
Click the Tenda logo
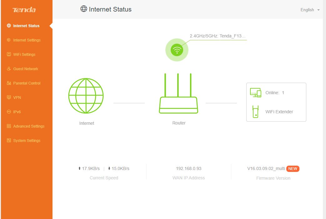(x=24, y=10)
